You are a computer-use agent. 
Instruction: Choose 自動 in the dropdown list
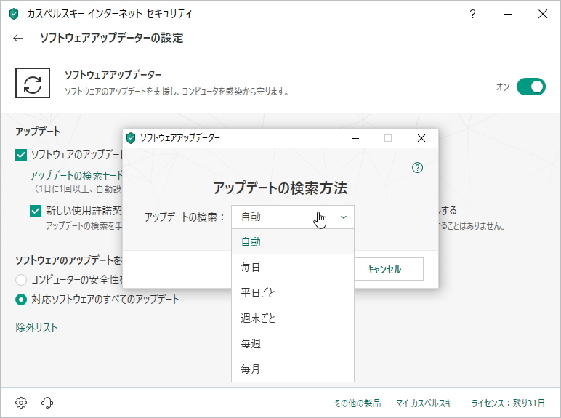pyautogui.click(x=293, y=242)
